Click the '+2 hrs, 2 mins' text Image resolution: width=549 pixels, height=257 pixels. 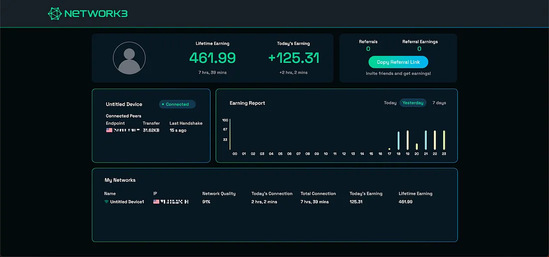coord(293,73)
